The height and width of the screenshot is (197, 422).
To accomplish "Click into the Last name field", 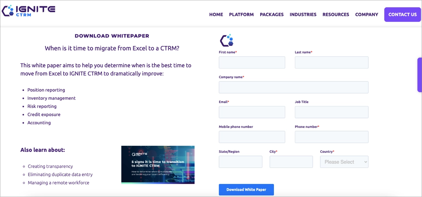I will [331, 63].
